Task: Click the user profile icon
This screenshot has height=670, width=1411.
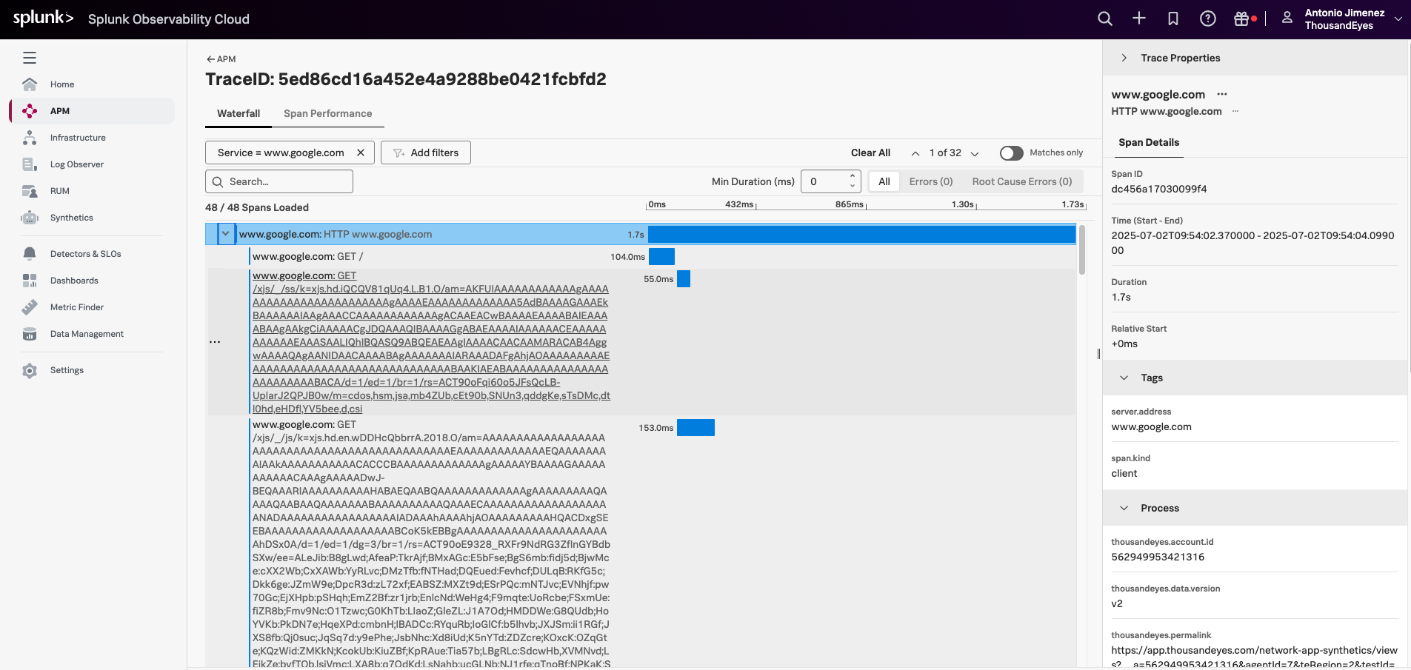Action: [x=1287, y=19]
